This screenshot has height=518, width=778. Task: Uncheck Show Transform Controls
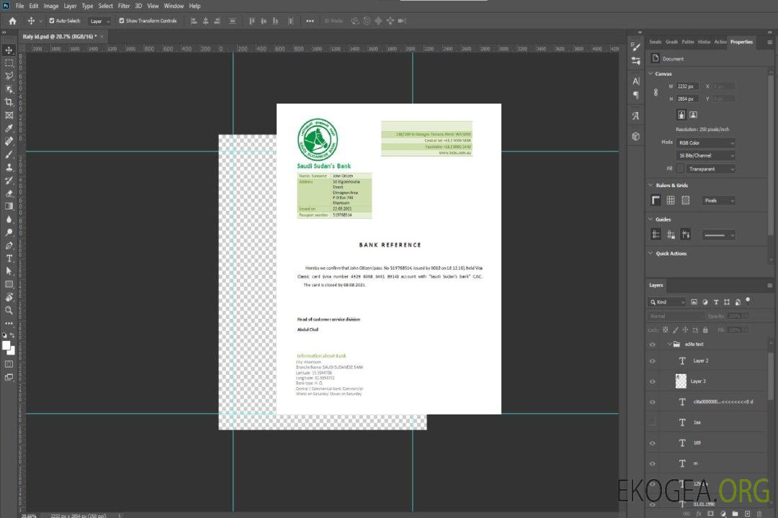click(122, 21)
